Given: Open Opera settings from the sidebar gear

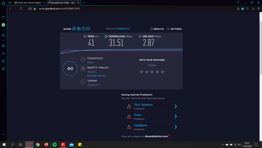Looking at the screenshot, I should [x=3, y=69].
